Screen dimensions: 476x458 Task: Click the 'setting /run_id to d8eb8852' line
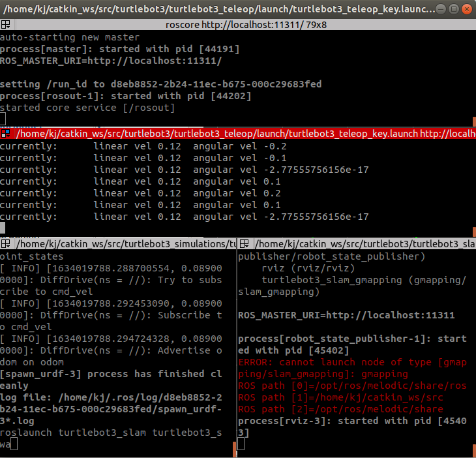point(160,84)
